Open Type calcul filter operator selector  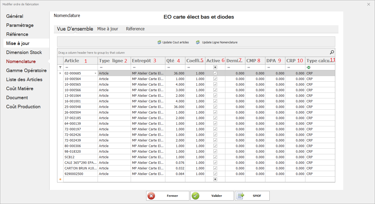click(x=309, y=68)
